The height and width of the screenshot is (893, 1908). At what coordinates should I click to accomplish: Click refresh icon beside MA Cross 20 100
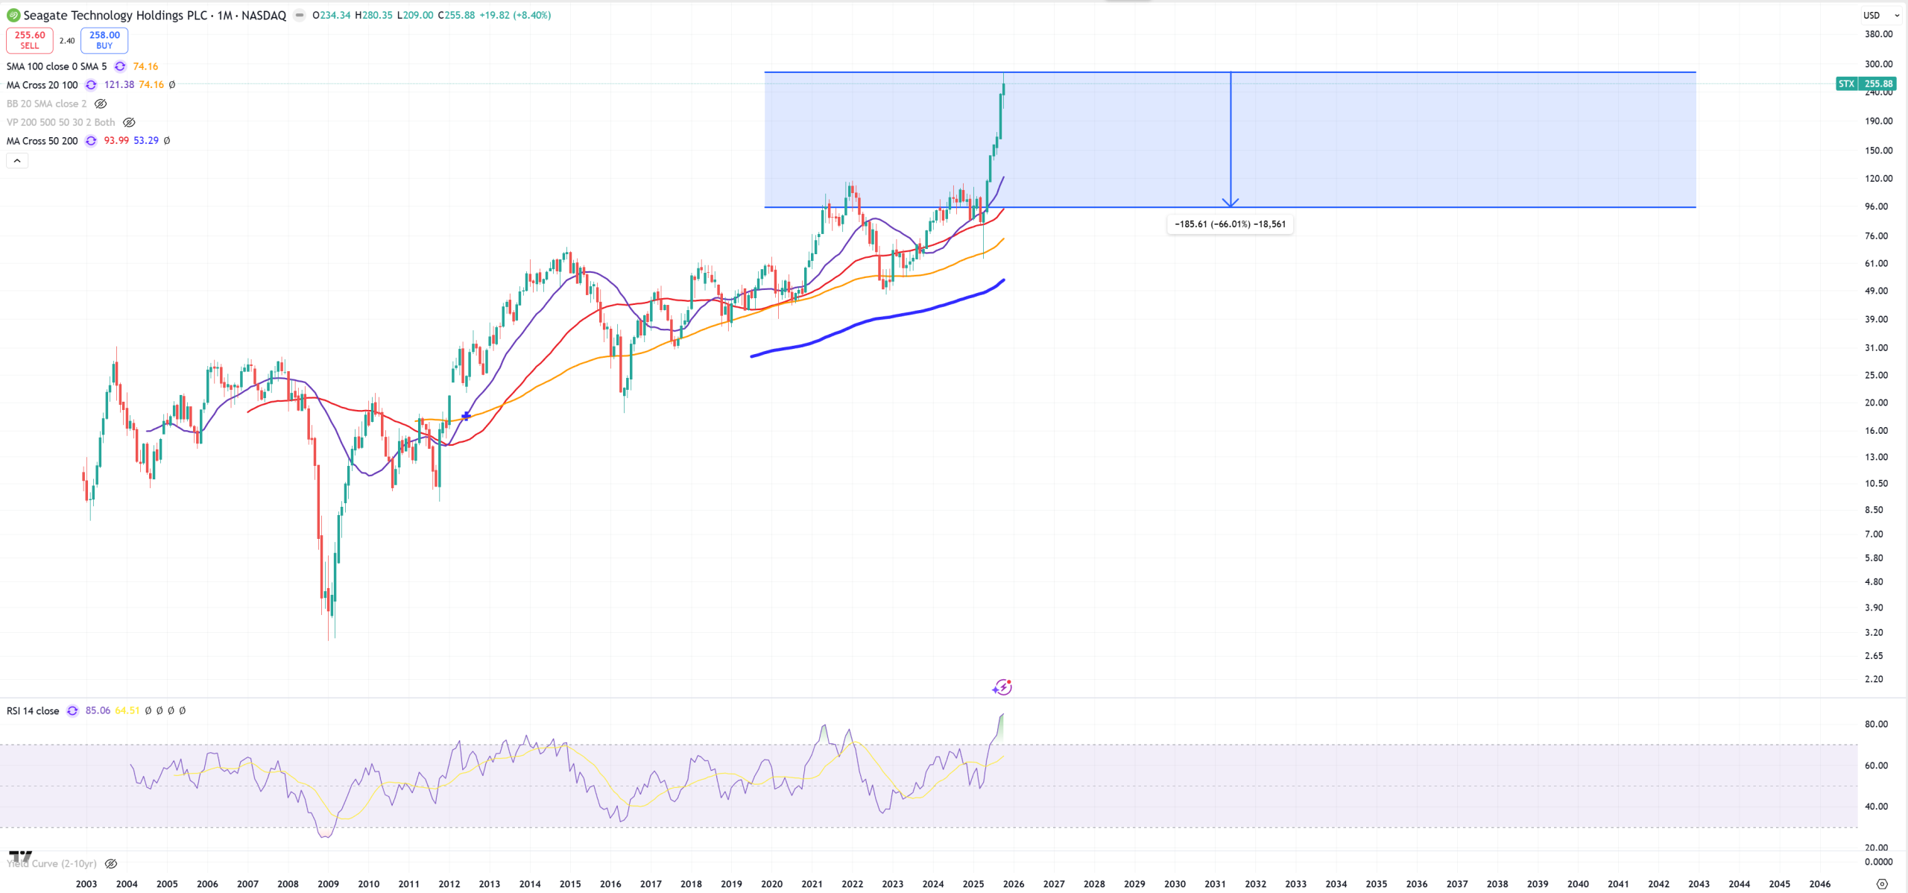[x=91, y=85]
